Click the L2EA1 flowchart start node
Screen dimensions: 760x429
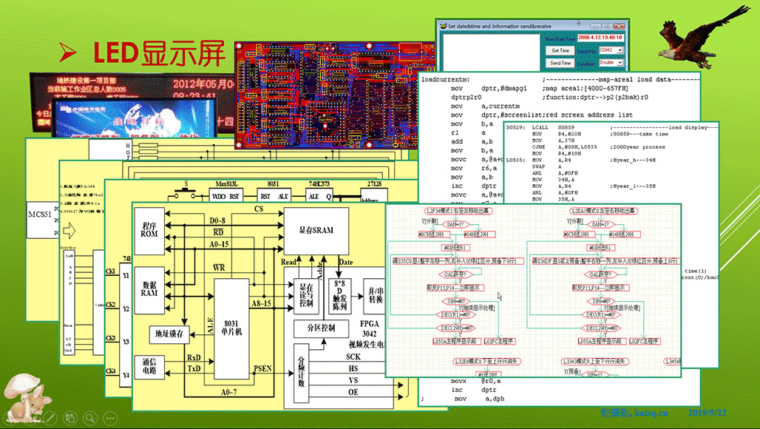point(603,212)
